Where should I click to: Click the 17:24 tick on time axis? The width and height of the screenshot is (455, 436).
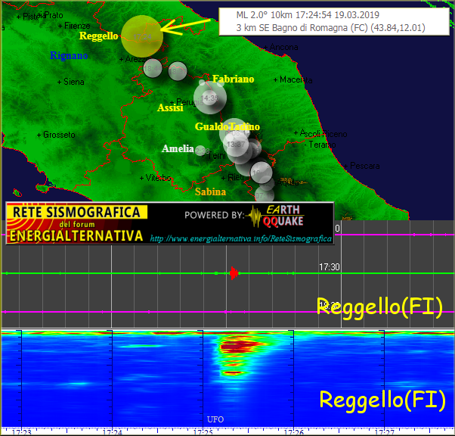pyautogui.click(x=113, y=432)
